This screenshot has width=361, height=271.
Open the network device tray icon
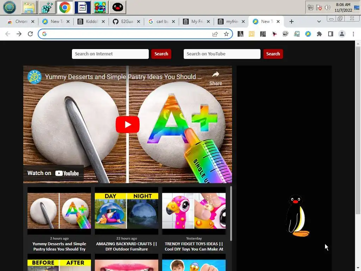click(x=311, y=8)
